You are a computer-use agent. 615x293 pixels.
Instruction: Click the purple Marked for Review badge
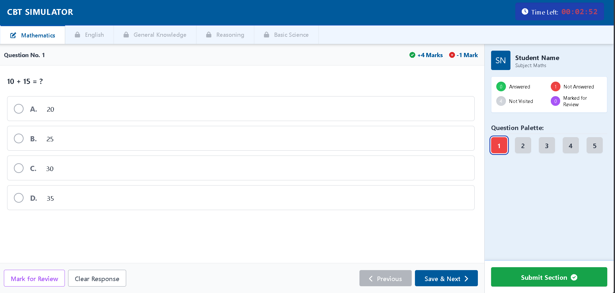(x=556, y=101)
